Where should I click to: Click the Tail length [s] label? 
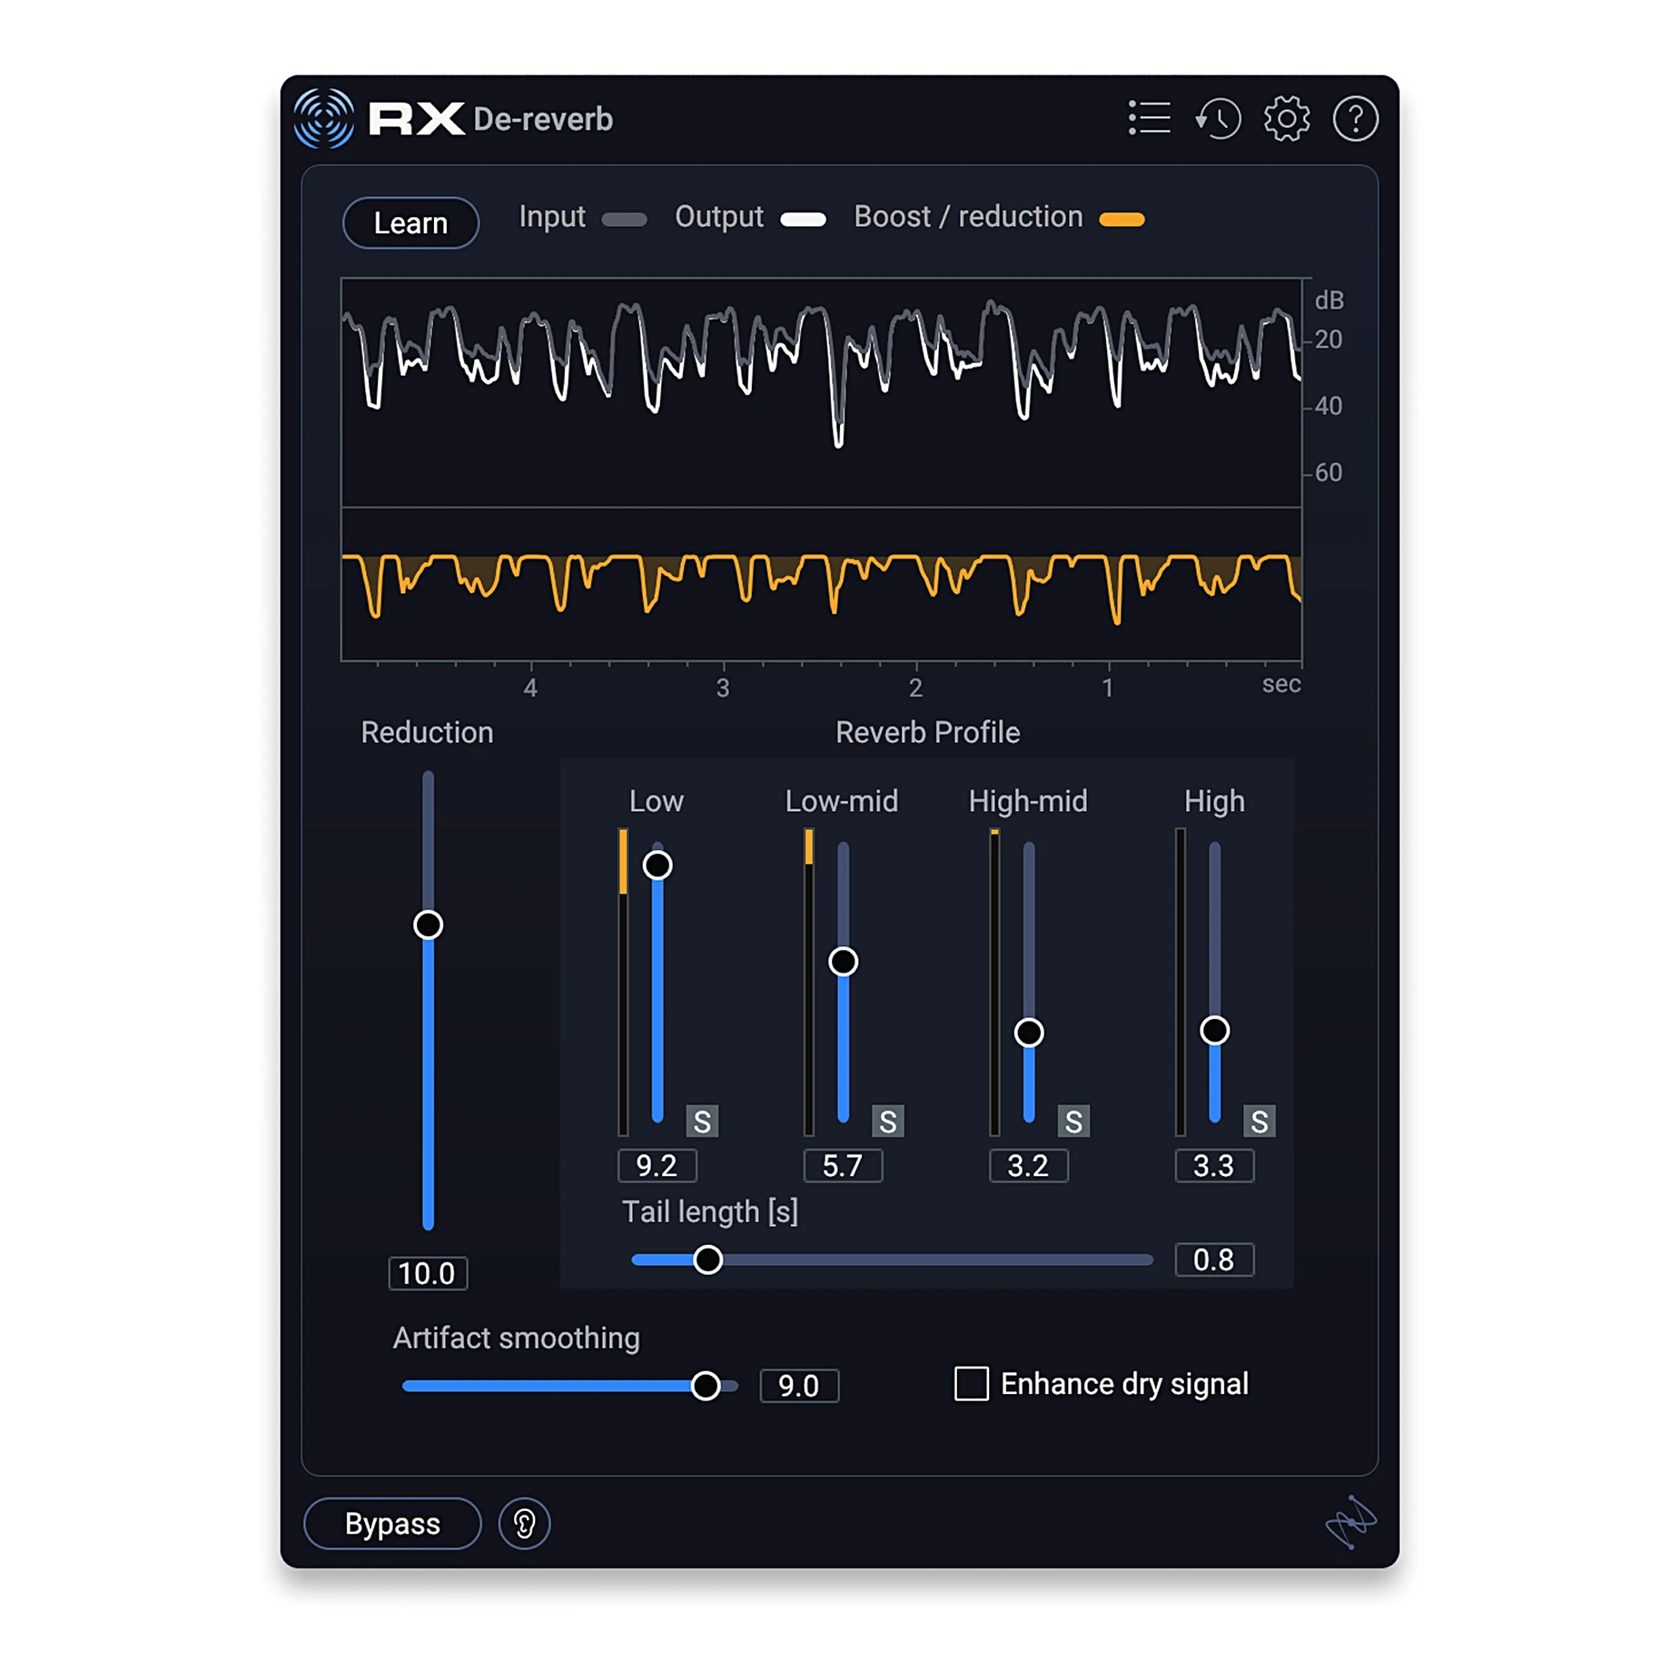click(709, 1212)
